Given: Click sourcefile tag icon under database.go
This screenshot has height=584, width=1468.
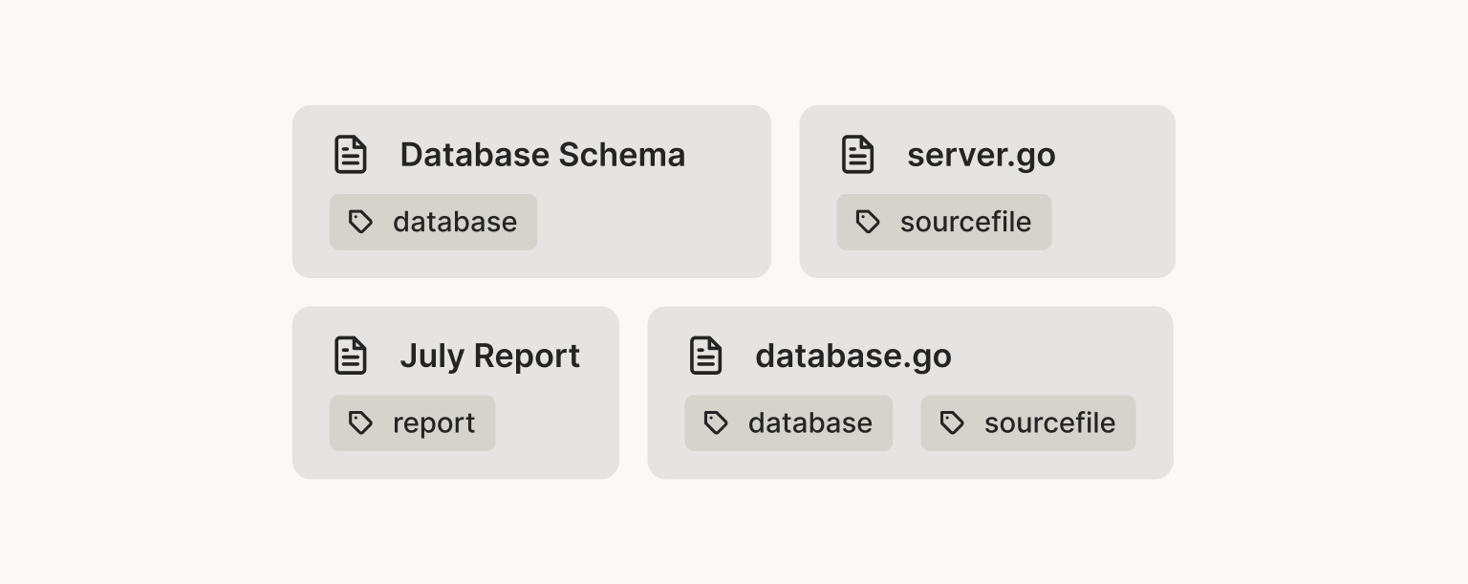Looking at the screenshot, I should pyautogui.click(x=952, y=422).
